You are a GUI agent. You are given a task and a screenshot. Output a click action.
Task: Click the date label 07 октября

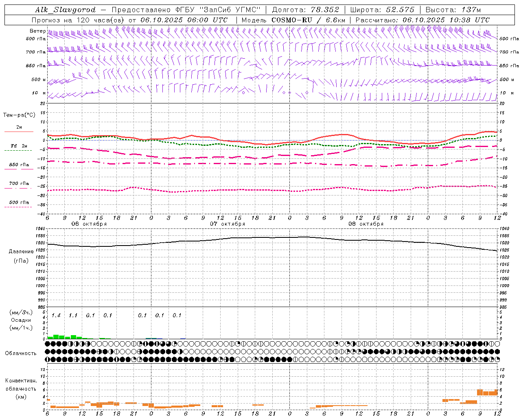click(x=228, y=224)
